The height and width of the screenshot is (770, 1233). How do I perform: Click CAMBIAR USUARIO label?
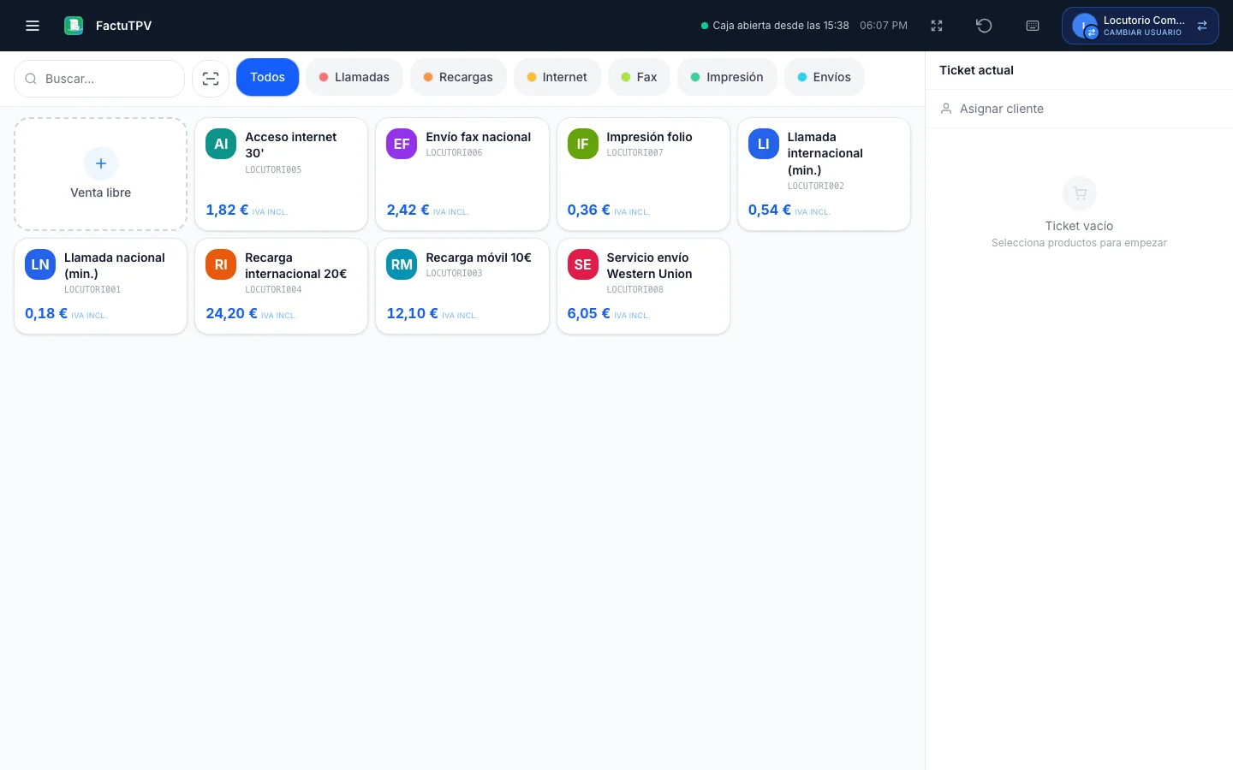(x=1142, y=33)
